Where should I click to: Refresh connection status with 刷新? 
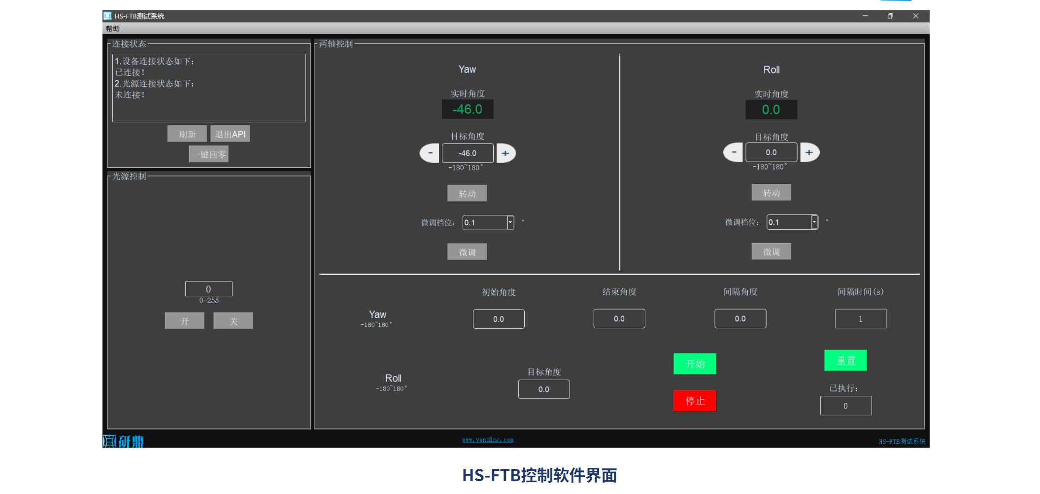pos(187,134)
